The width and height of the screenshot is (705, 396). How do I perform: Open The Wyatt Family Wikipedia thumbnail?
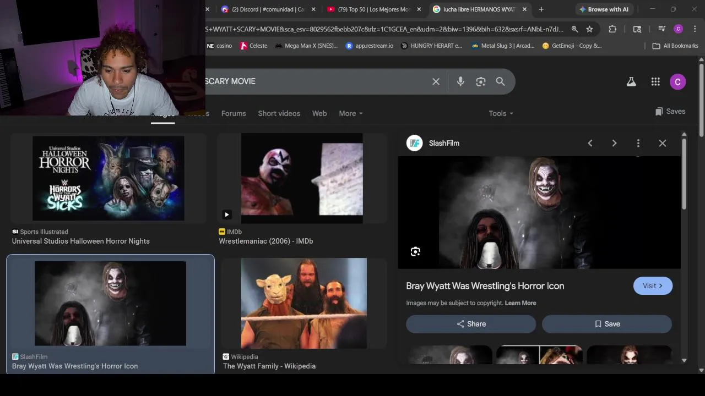304,303
